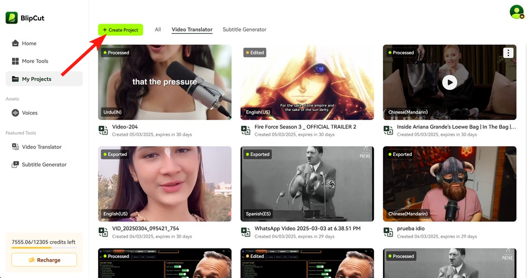
Task: Switch to the All tab
Action: pyautogui.click(x=158, y=29)
